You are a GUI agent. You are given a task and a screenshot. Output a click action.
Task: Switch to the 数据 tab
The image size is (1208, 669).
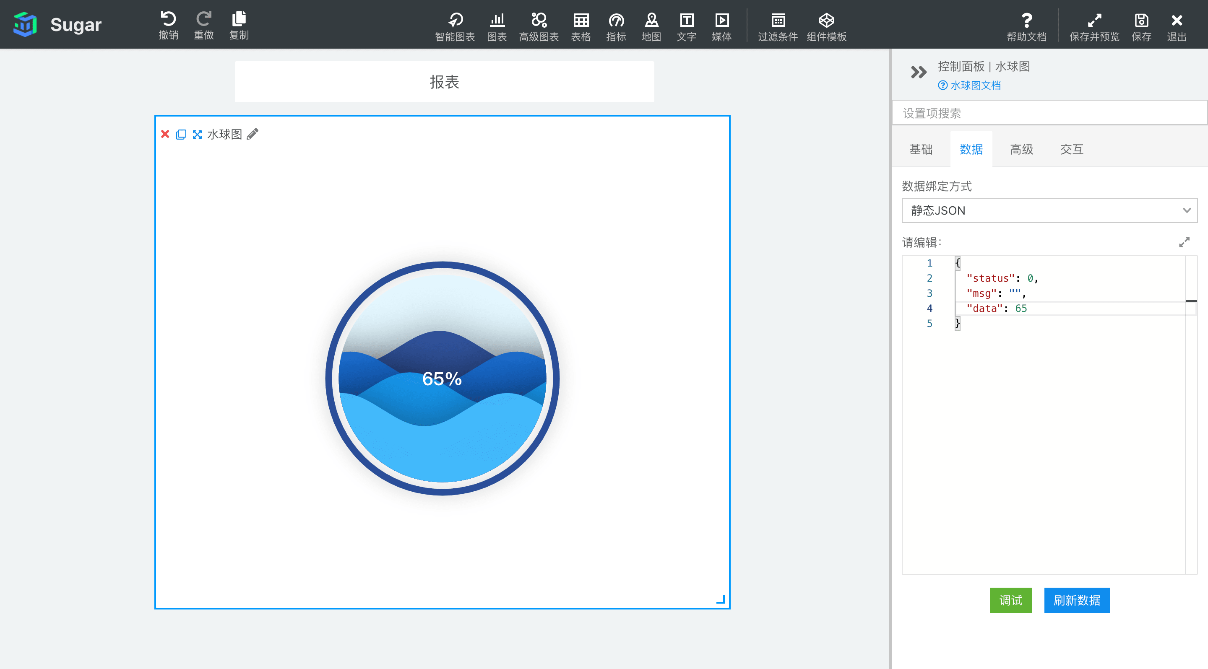click(971, 149)
